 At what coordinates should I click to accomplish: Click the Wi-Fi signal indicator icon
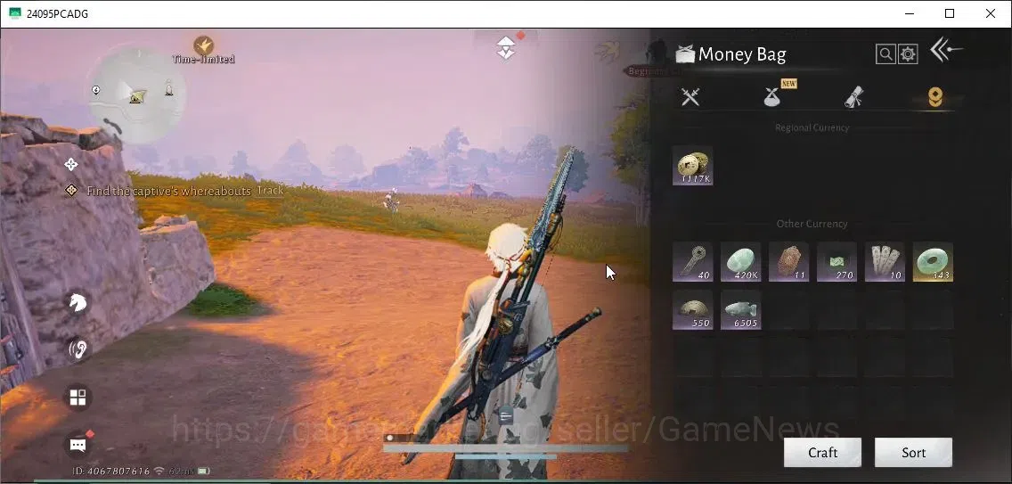tap(159, 472)
